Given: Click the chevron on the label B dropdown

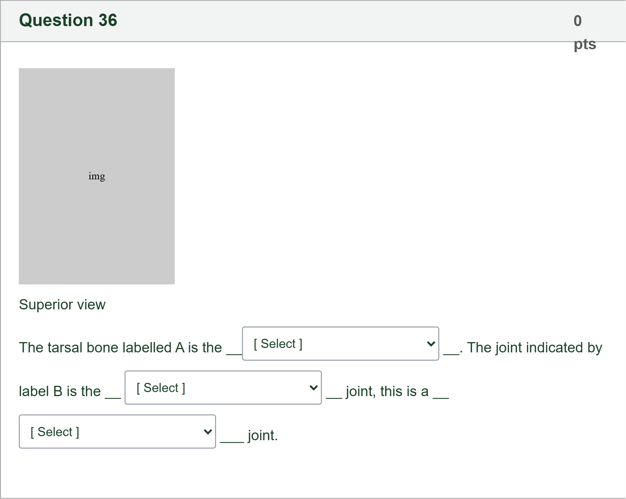Looking at the screenshot, I should [x=313, y=388].
